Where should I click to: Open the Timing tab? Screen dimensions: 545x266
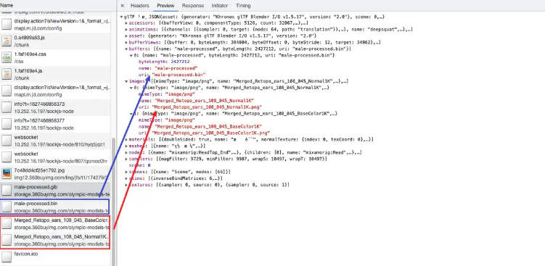point(243,6)
